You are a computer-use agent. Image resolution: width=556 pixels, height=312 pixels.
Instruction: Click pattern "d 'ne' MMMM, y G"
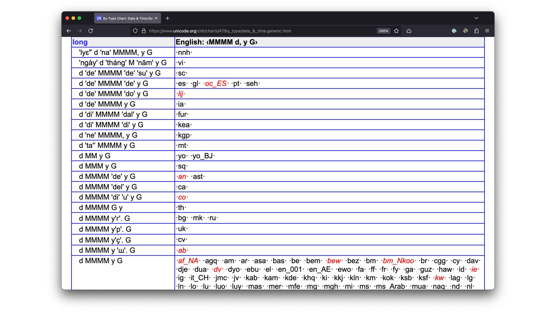tap(108, 135)
